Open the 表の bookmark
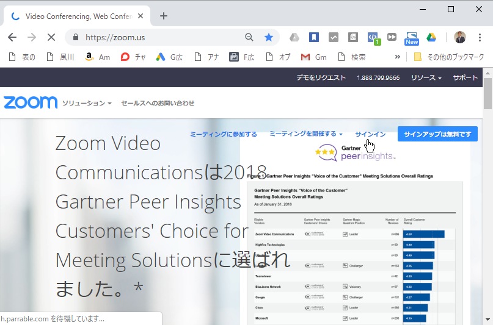 [x=22, y=57]
